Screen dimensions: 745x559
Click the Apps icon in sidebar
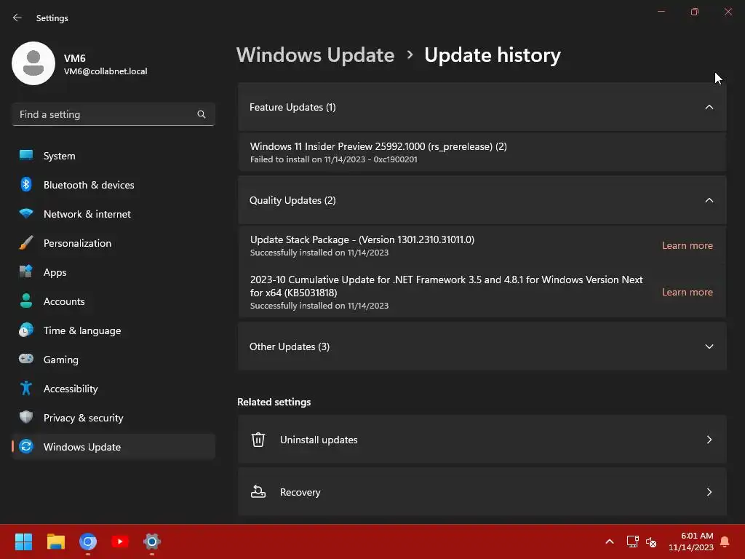(26, 272)
